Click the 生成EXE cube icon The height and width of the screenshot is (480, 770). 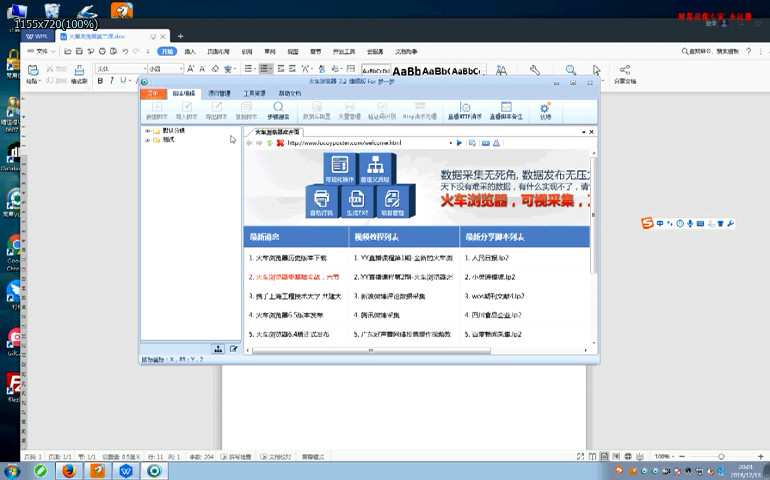pyautogui.click(x=357, y=201)
